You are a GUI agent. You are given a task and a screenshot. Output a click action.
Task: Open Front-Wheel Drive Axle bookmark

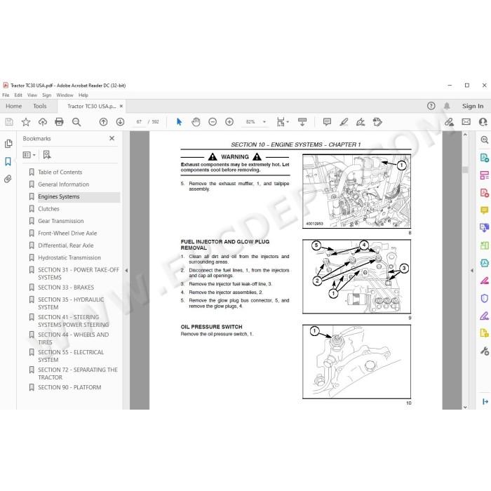pyautogui.click(x=67, y=233)
